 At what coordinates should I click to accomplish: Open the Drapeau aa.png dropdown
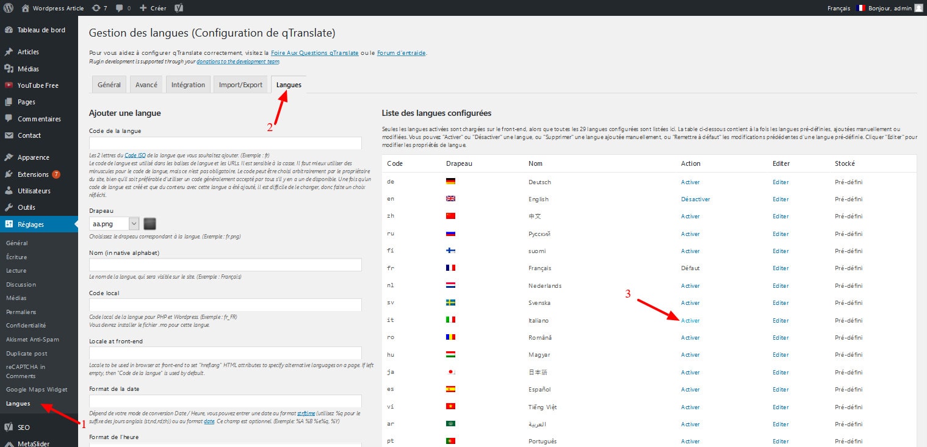[114, 224]
